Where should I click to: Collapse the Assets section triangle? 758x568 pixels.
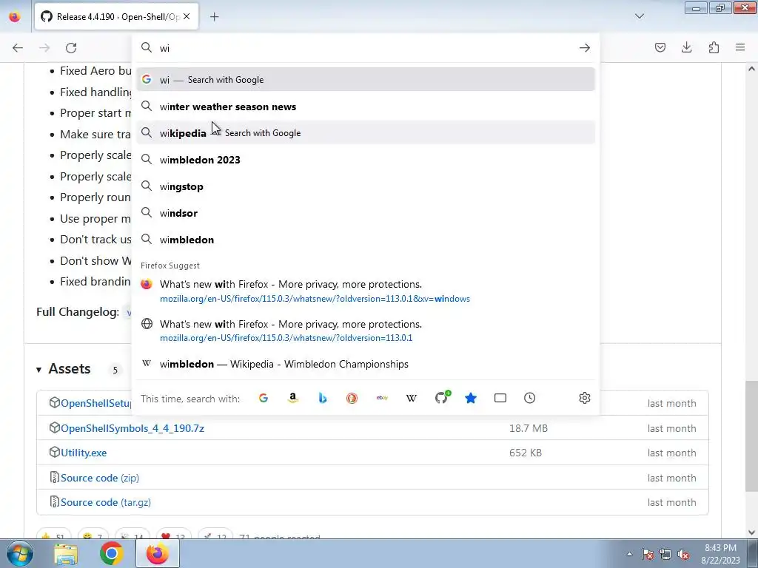38,370
